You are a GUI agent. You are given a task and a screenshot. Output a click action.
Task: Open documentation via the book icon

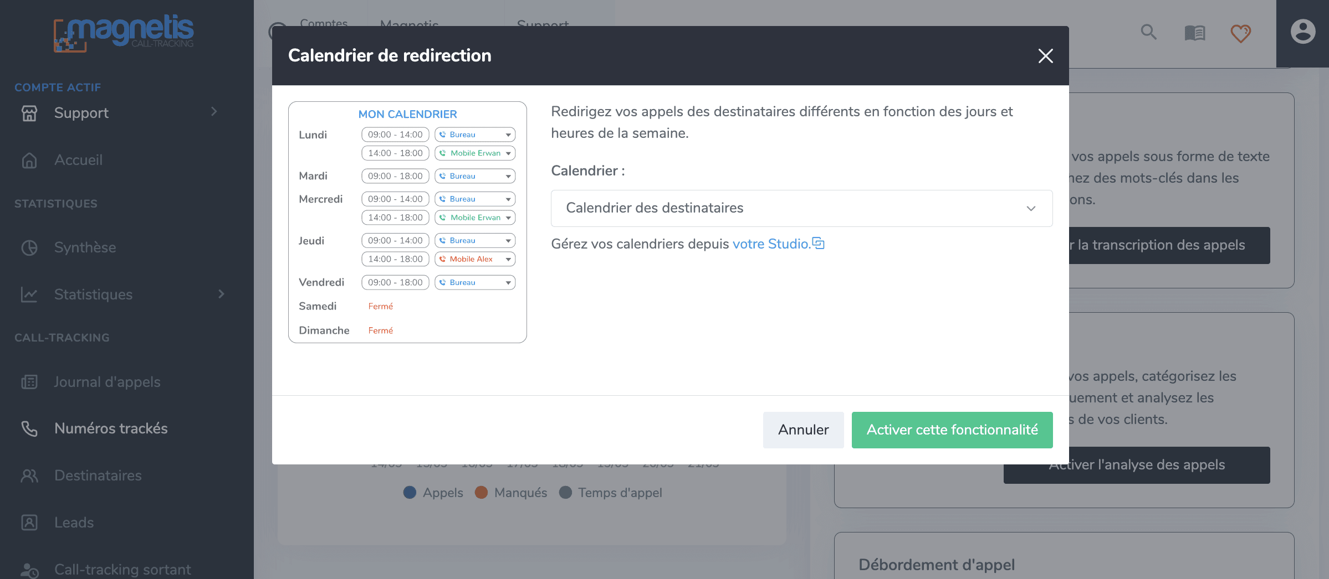[x=1194, y=33]
